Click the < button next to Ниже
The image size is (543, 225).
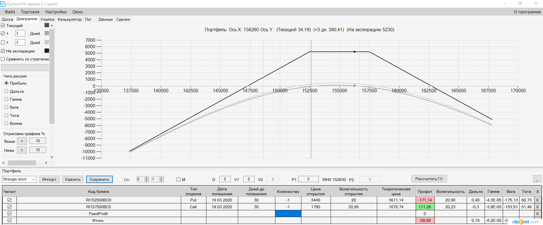[x=22, y=150]
